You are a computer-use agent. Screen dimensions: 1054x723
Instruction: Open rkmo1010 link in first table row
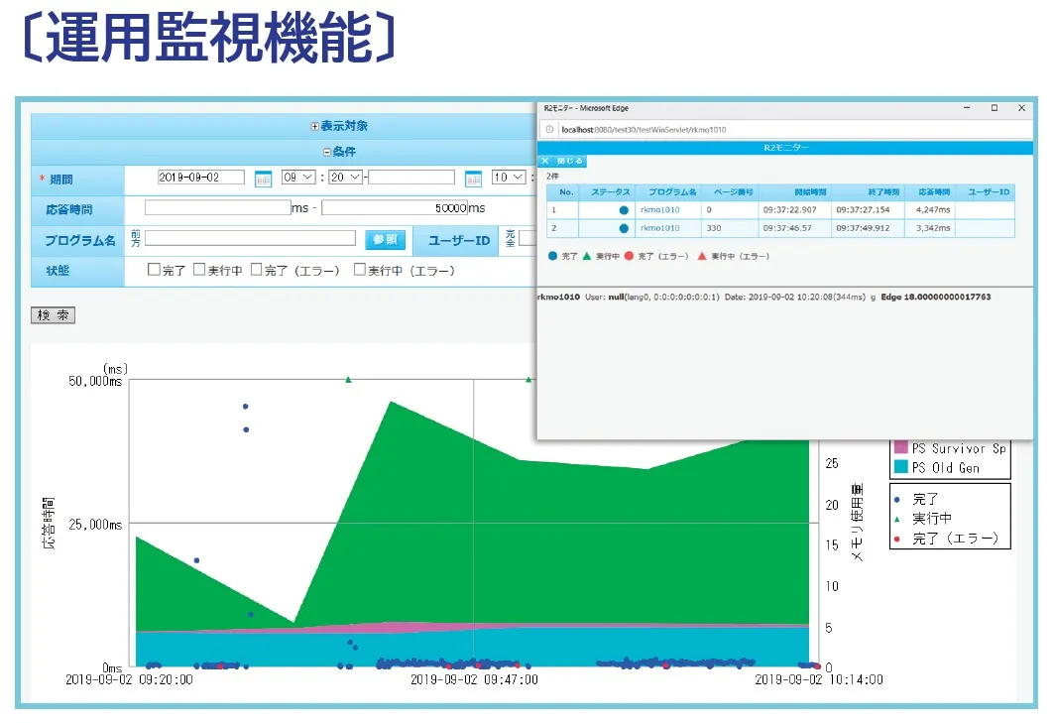(659, 210)
